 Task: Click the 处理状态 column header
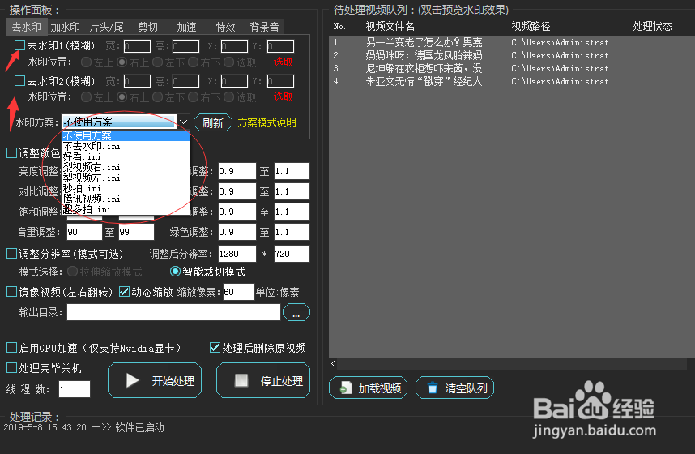click(x=652, y=27)
